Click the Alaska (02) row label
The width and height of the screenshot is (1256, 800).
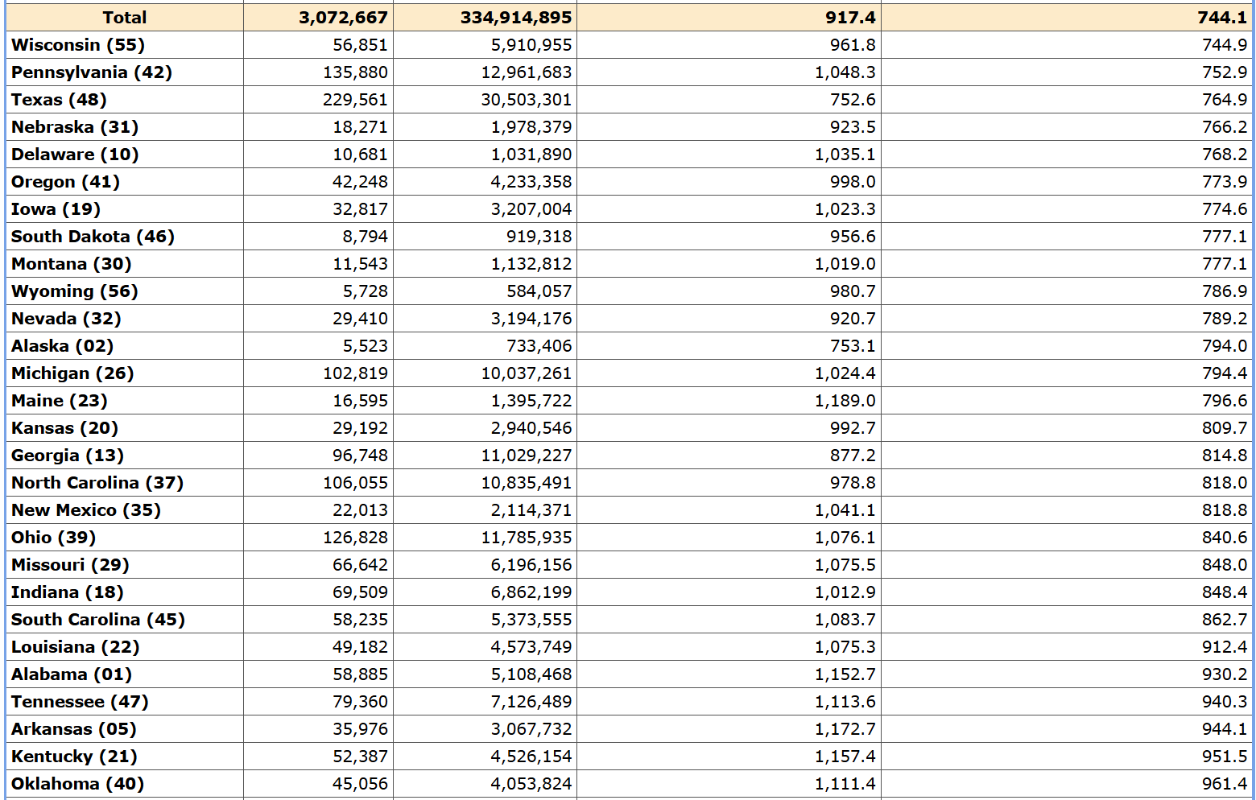click(x=62, y=346)
